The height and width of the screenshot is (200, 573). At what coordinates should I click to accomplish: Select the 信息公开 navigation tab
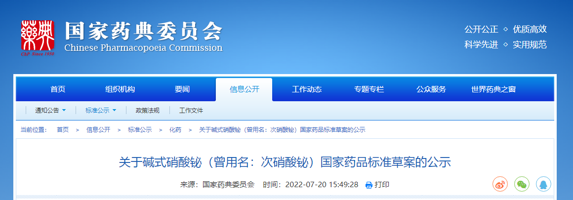pyautogui.click(x=244, y=89)
